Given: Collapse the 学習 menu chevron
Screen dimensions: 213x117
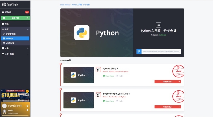Looking at the screenshot, I should click(28, 29).
